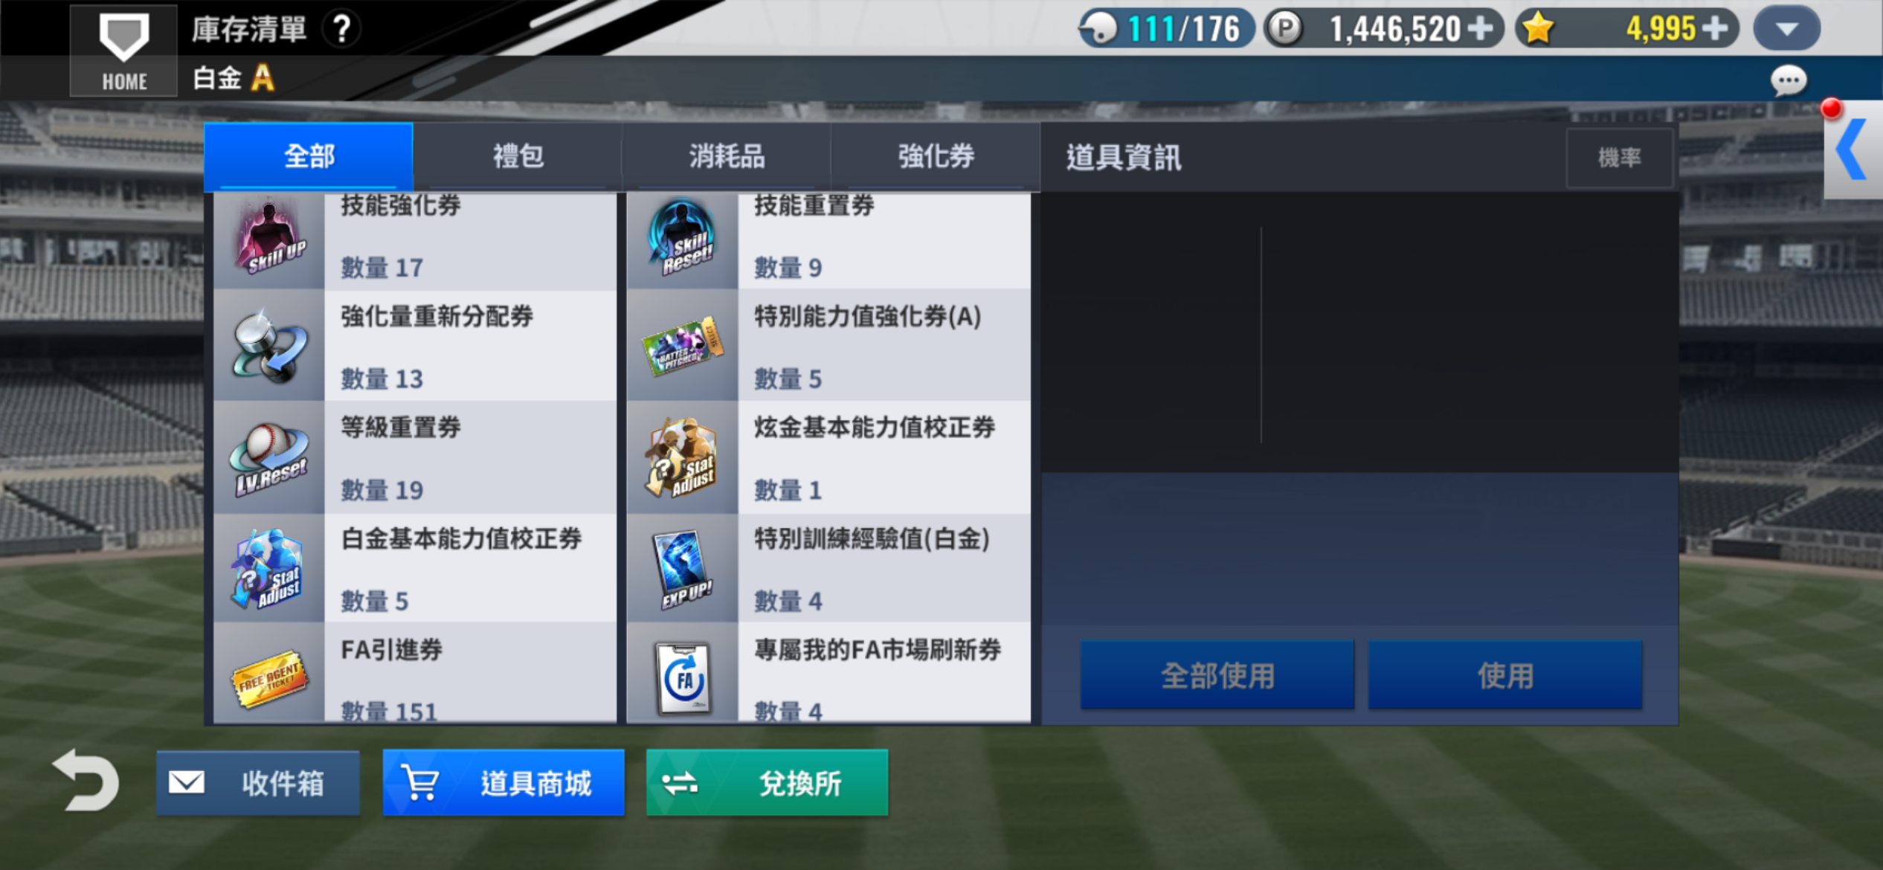Screen dimensions: 1883x870
Task: Open the chat speech bubble
Action: [1788, 80]
